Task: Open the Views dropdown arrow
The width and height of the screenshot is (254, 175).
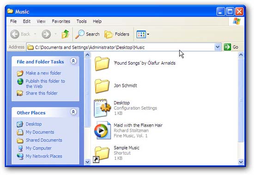Action: point(148,34)
